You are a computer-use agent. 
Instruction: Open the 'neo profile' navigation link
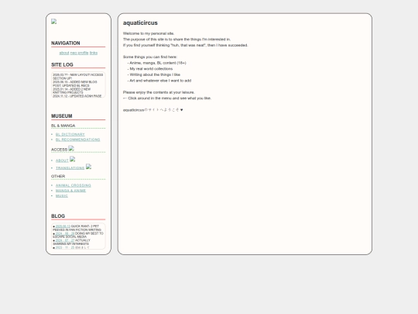point(80,53)
